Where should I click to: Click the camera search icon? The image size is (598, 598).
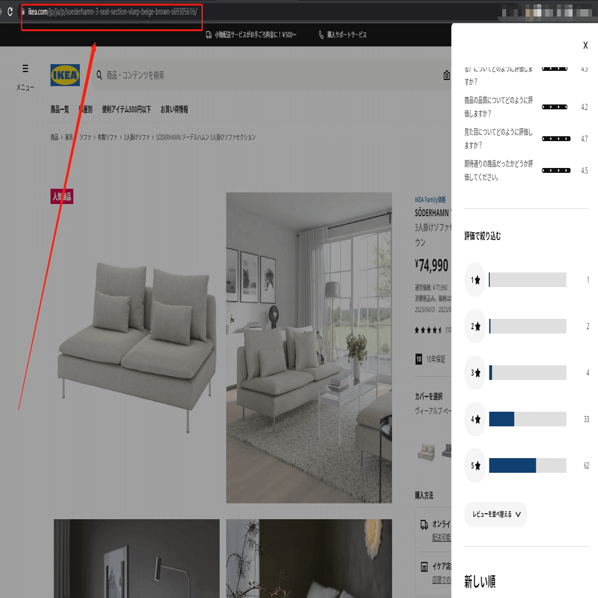tap(447, 75)
